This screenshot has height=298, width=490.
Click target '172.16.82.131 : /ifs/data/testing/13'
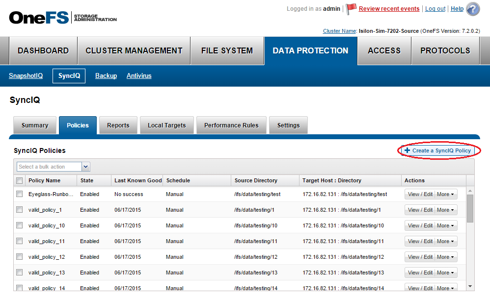tap(343, 273)
